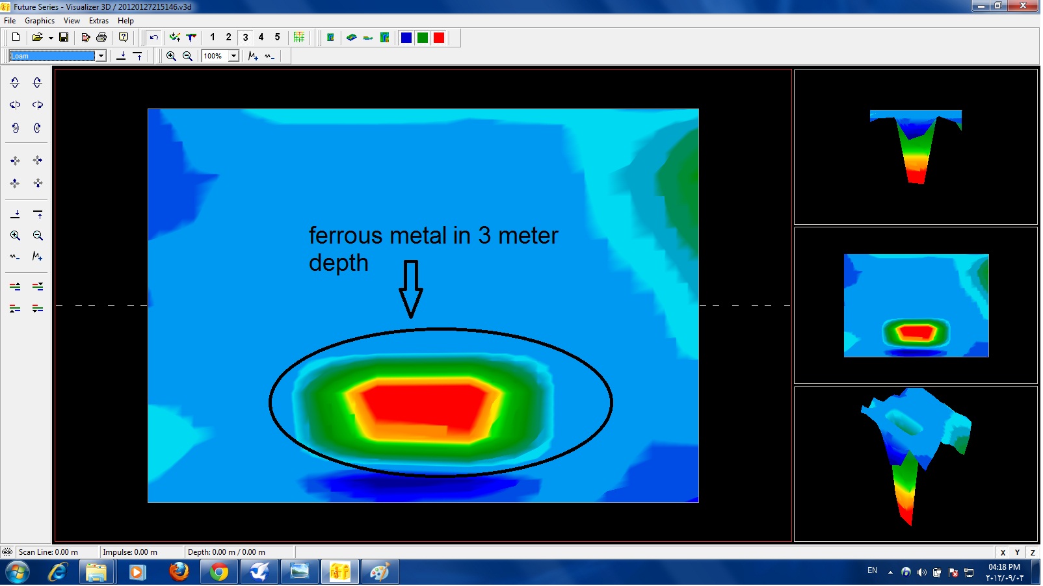Screen dimensions: 1043x586
Task: Click the X axis button in status bar
Action: (x=1003, y=553)
